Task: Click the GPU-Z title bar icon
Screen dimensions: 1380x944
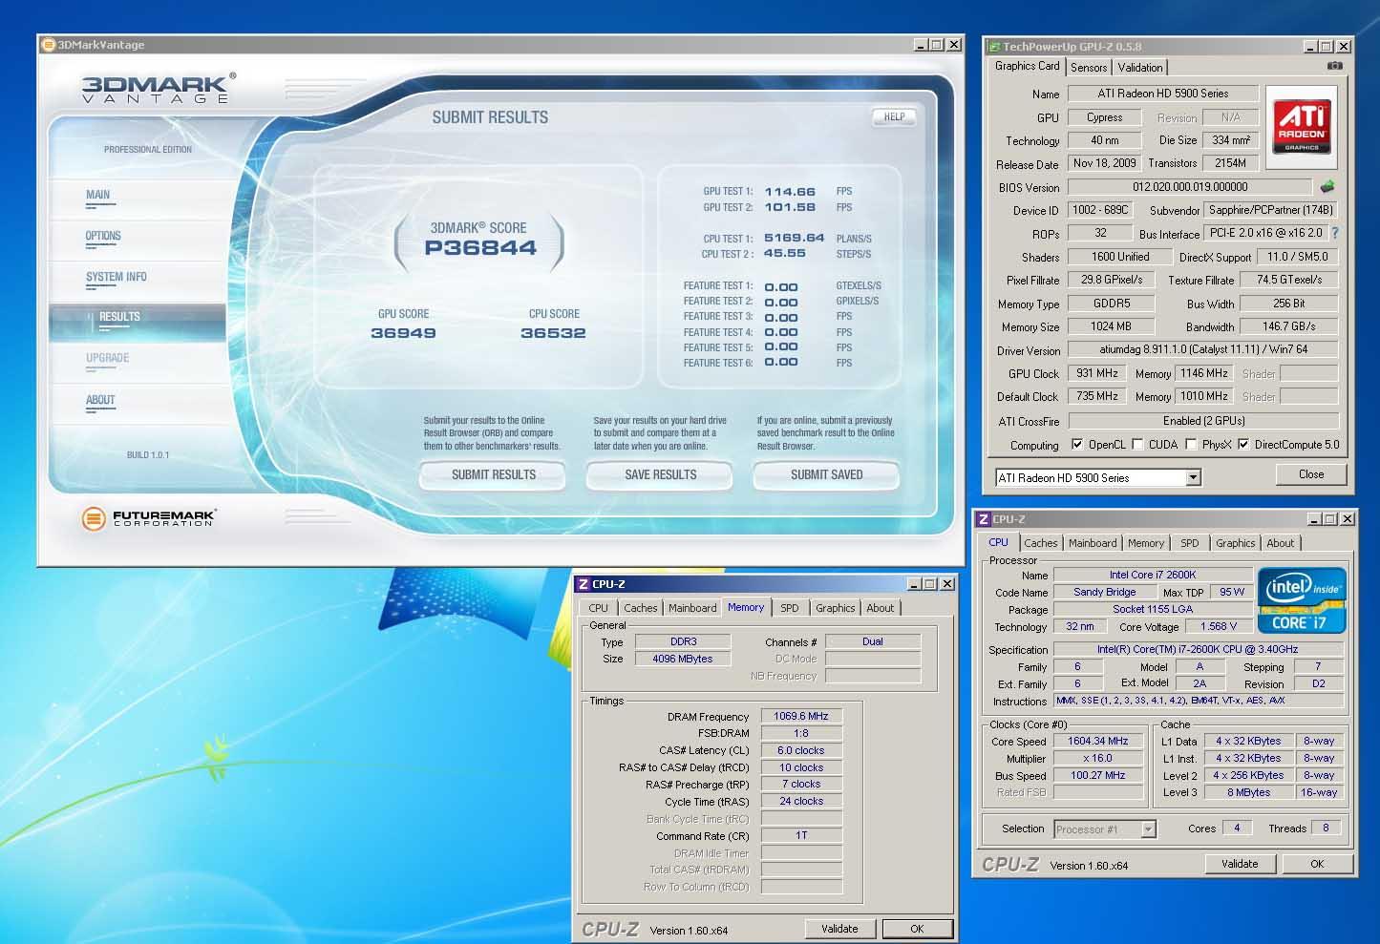Action: pyautogui.click(x=994, y=46)
